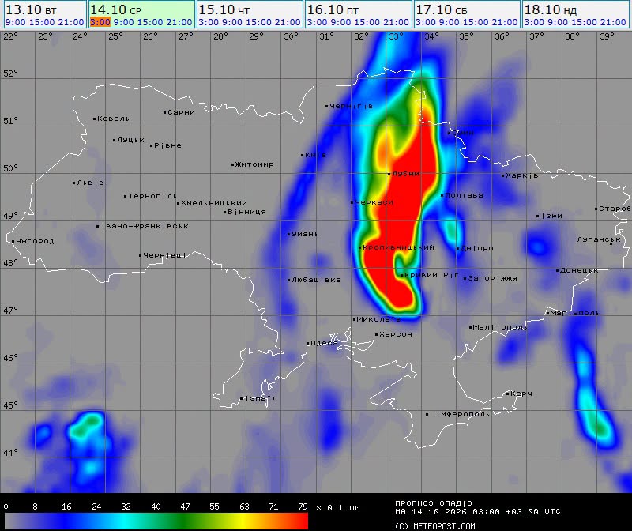Open the 15:00 forecast for 13.10 вт
632x531 pixels.
(42, 22)
